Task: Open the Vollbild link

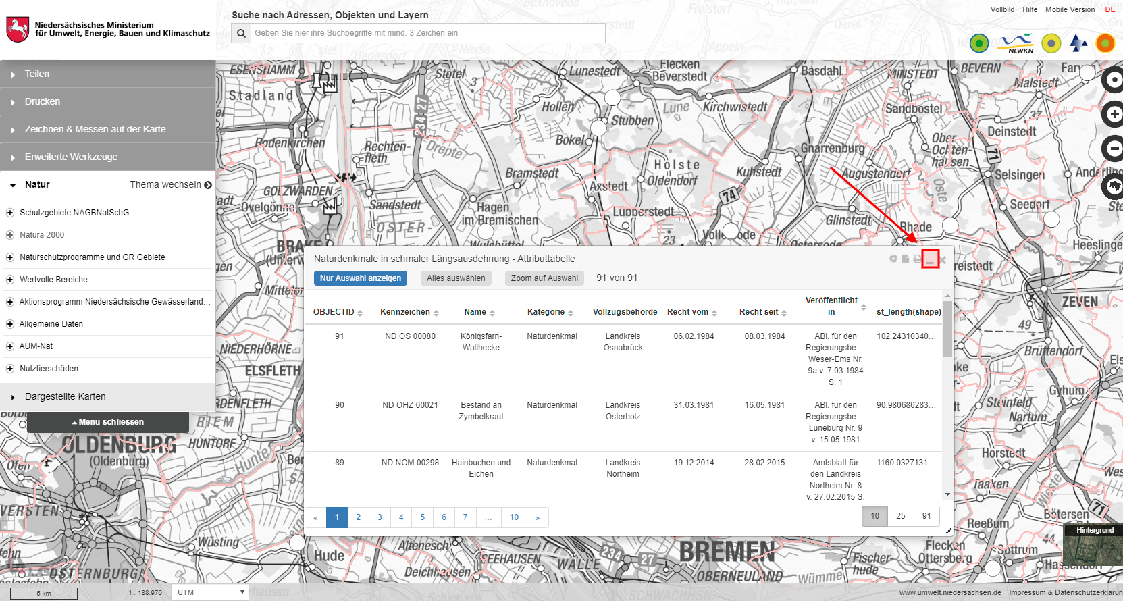Action: pyautogui.click(x=1002, y=9)
